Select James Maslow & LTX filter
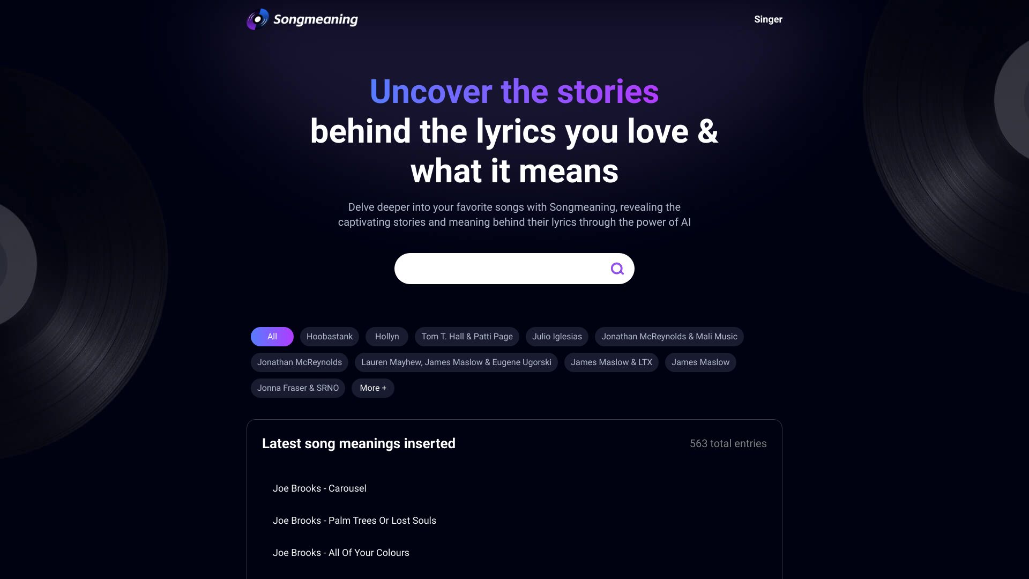This screenshot has width=1029, height=579. 612,362
